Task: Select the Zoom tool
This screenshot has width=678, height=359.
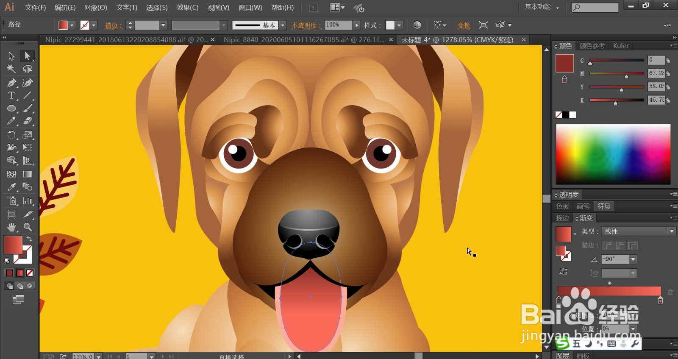Action: pos(28,227)
